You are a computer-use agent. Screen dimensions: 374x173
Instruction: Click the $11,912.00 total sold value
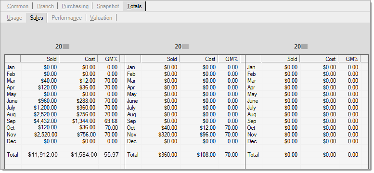pos(43,155)
